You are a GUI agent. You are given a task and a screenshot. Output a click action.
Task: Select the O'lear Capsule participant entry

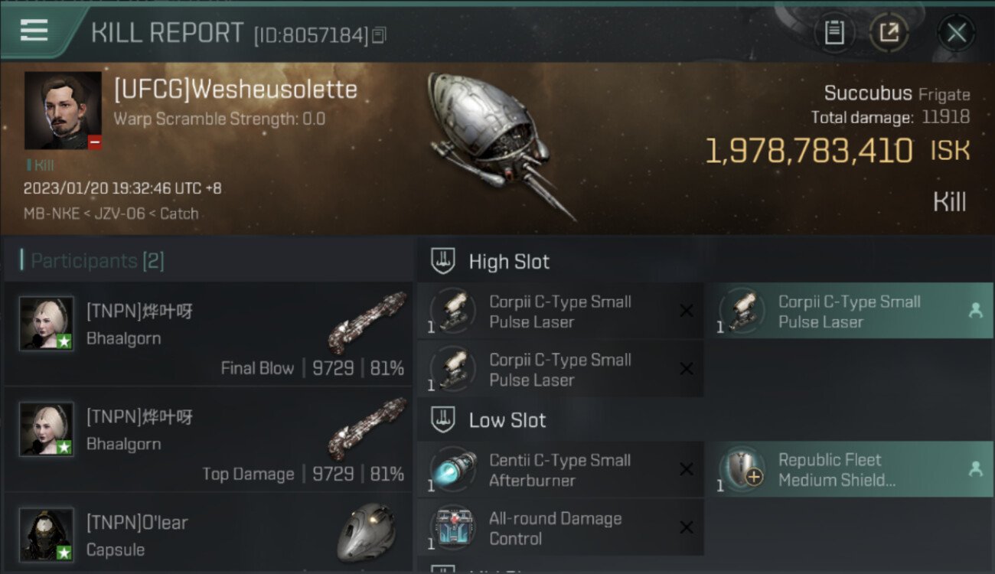click(208, 534)
